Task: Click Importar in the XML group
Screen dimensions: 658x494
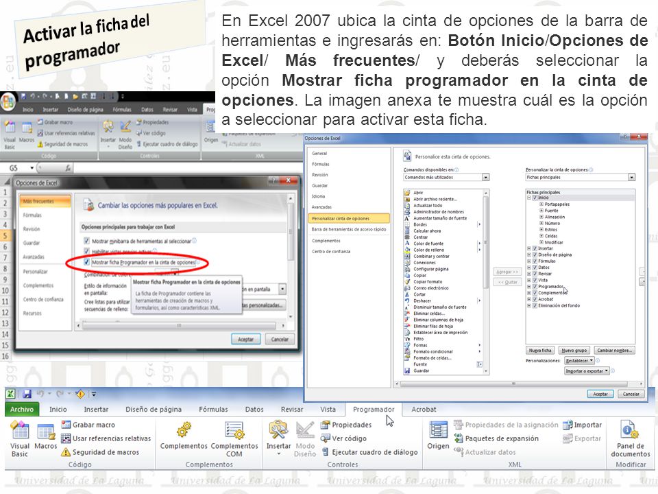Action: (x=582, y=425)
